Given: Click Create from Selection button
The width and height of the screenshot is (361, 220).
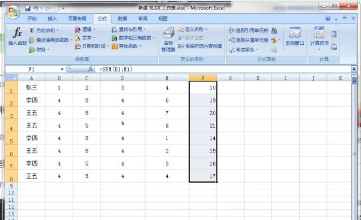Looking at the screenshot, I should (200, 46).
